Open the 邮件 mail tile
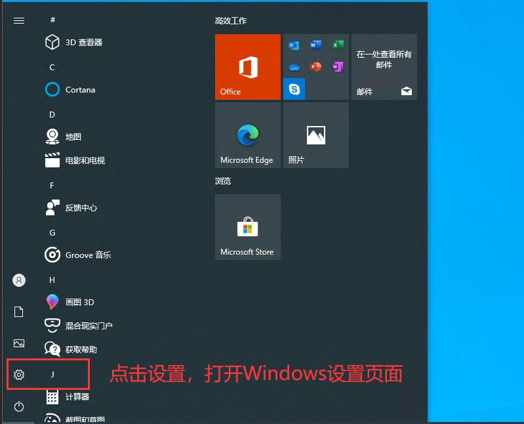Screen dimensions: 524x424 384,67
